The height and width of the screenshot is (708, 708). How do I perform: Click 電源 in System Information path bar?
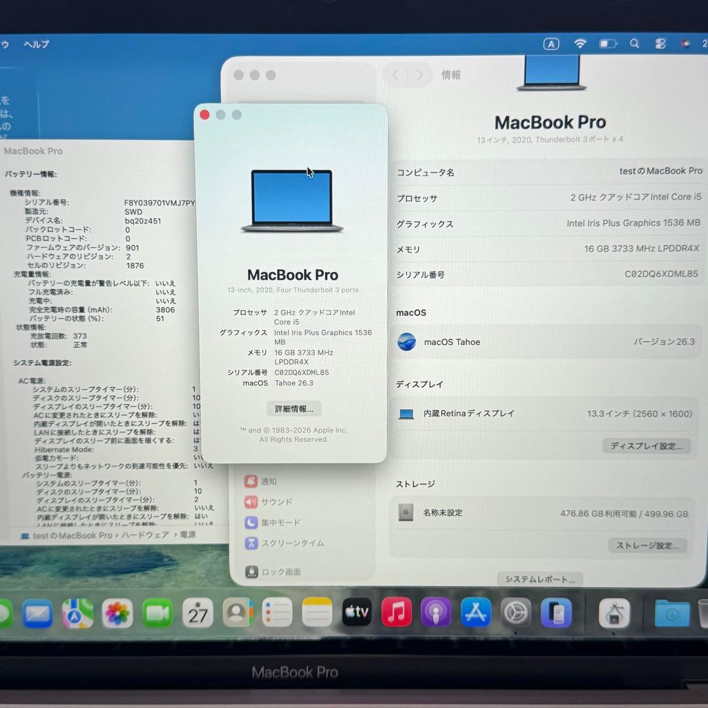point(188,535)
